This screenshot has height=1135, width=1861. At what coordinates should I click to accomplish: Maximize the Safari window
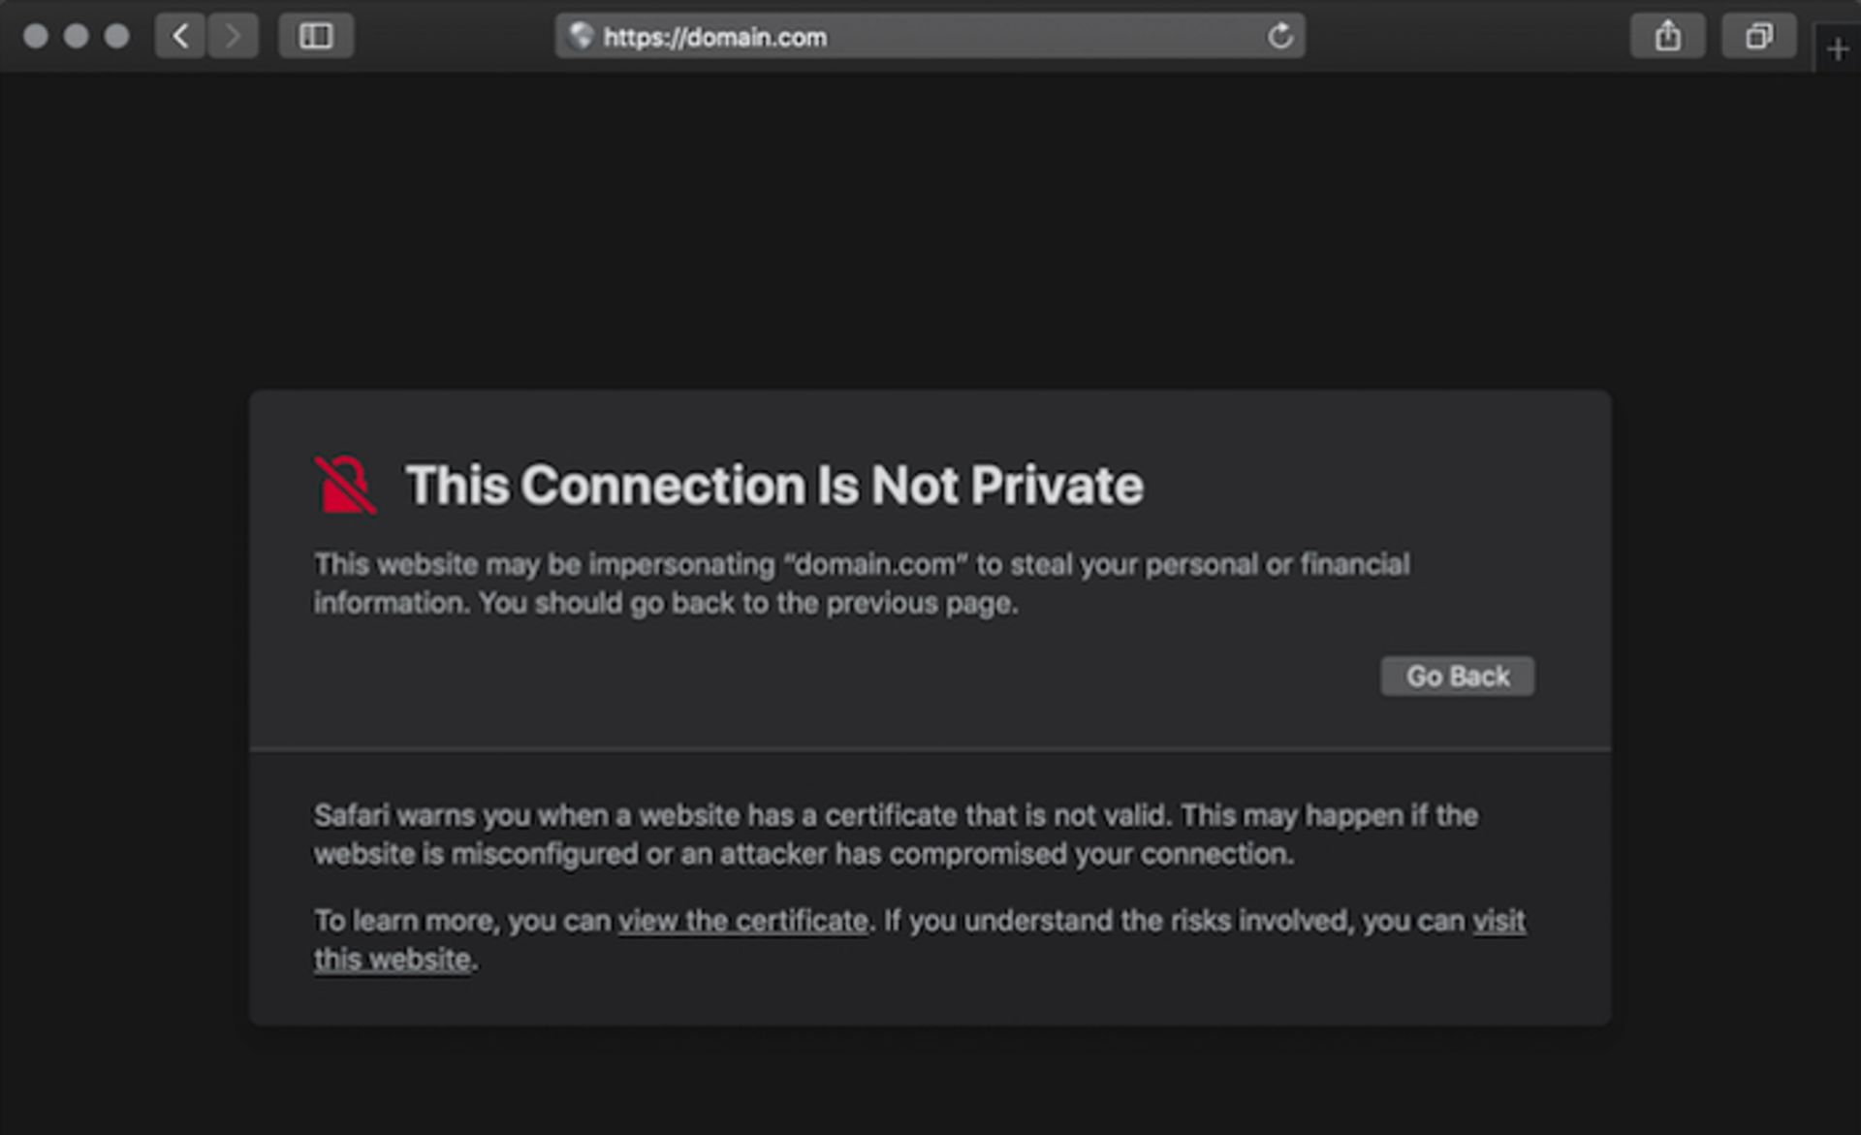(x=117, y=37)
